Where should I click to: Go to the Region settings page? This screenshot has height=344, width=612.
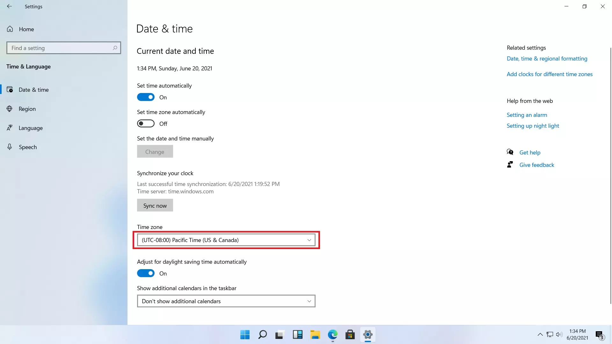point(27,109)
